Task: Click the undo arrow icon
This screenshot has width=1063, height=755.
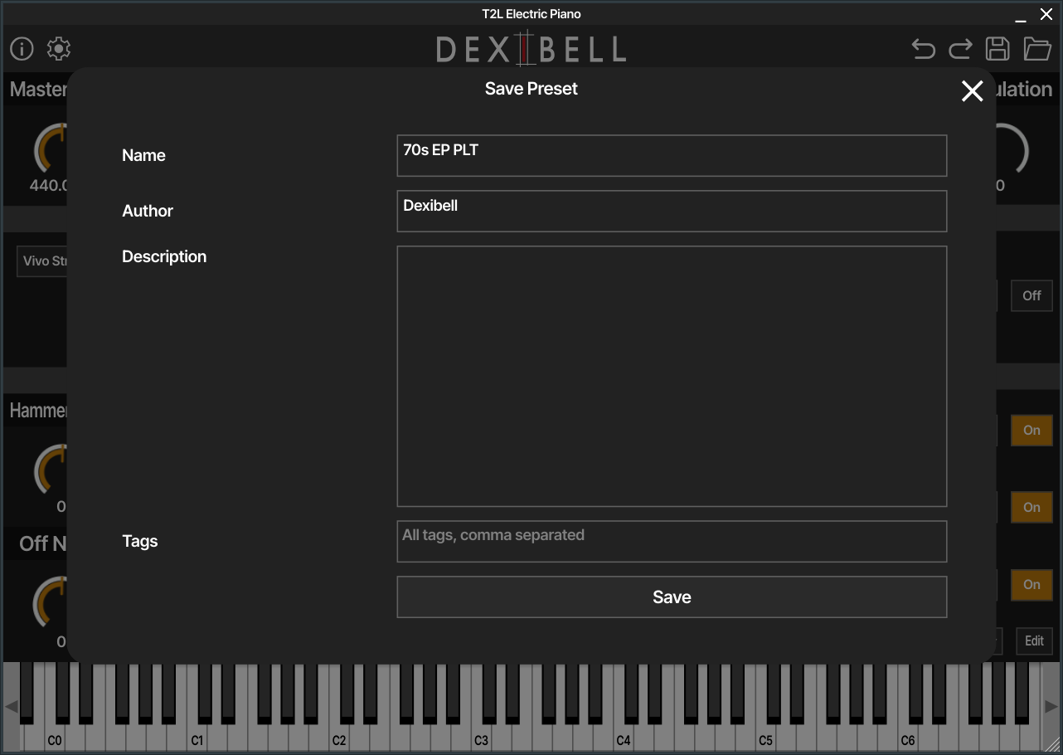Action: [x=923, y=49]
